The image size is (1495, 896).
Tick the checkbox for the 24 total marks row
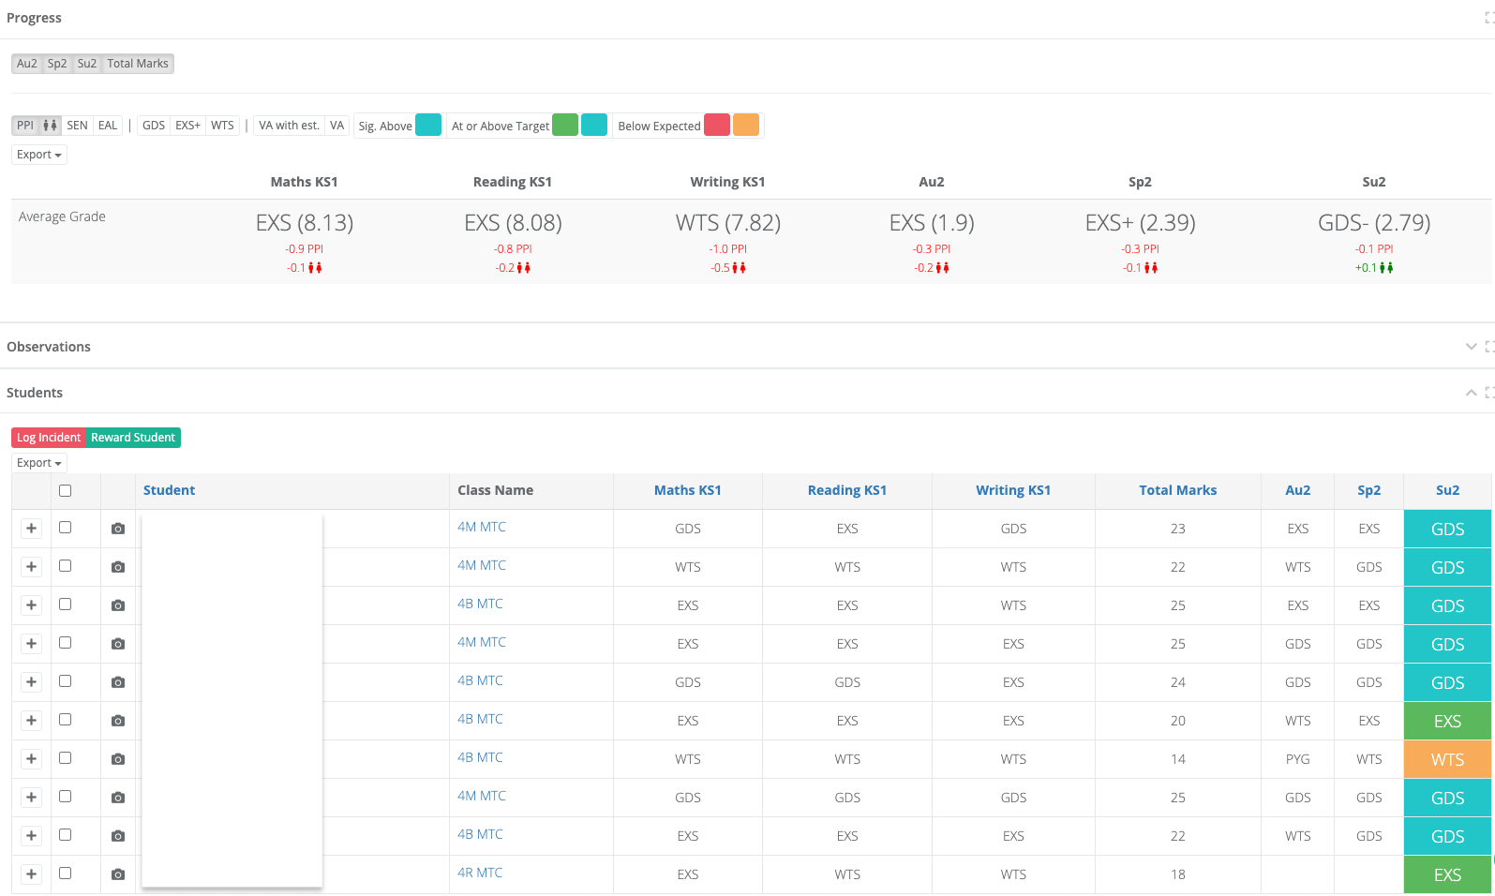(x=65, y=681)
